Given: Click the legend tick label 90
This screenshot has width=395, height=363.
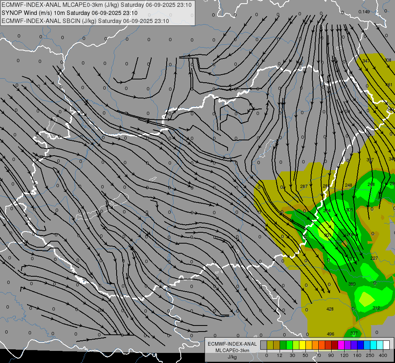Looking at the screenshot, I should click(331, 356).
